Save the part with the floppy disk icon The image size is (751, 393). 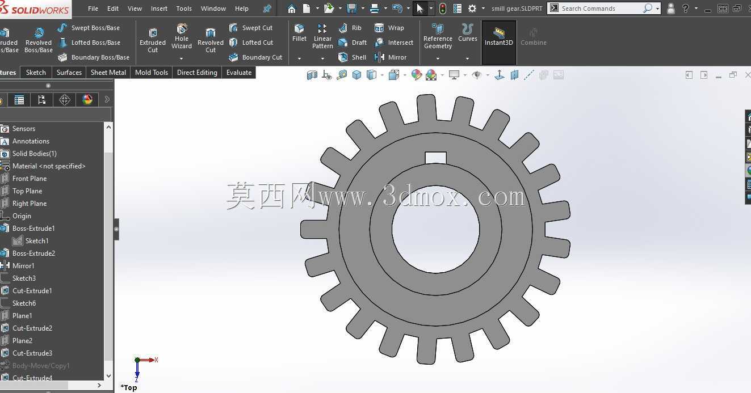pos(352,9)
